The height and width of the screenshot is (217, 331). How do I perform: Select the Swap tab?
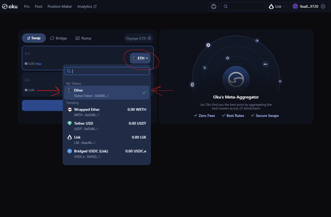click(34, 38)
